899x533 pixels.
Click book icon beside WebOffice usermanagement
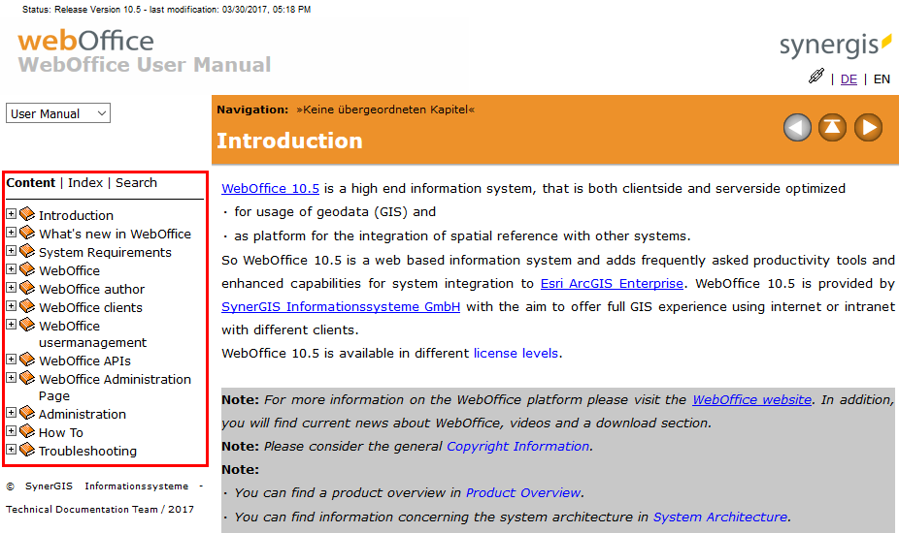[27, 325]
